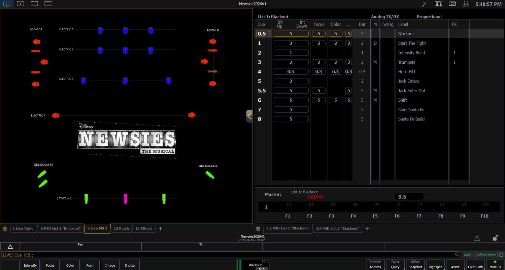Click cue number 5.5 in the cue list
The image size is (505, 270).
point(262,91)
